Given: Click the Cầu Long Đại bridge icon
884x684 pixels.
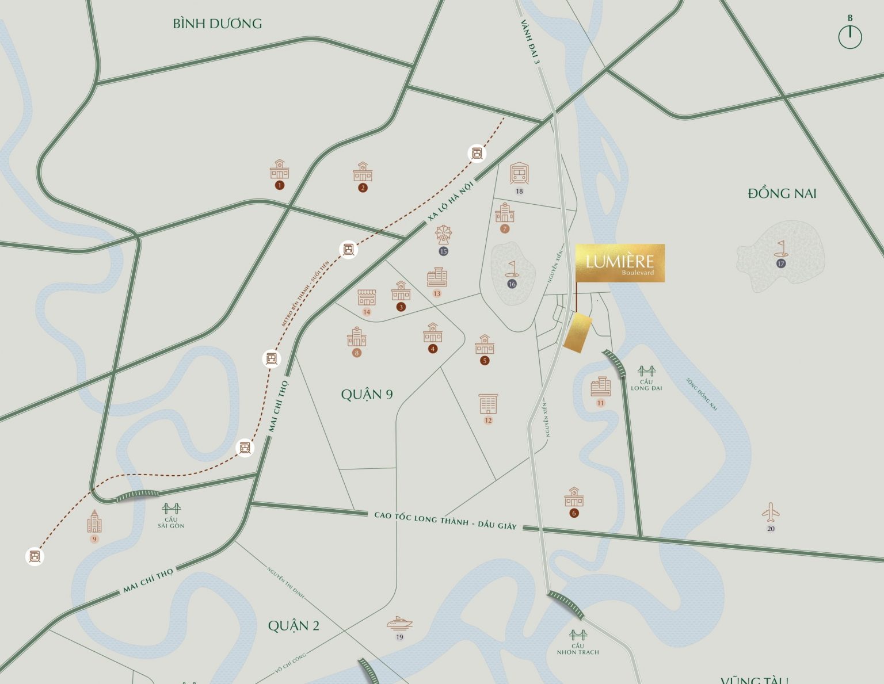Looking at the screenshot, I should pyautogui.click(x=646, y=370).
